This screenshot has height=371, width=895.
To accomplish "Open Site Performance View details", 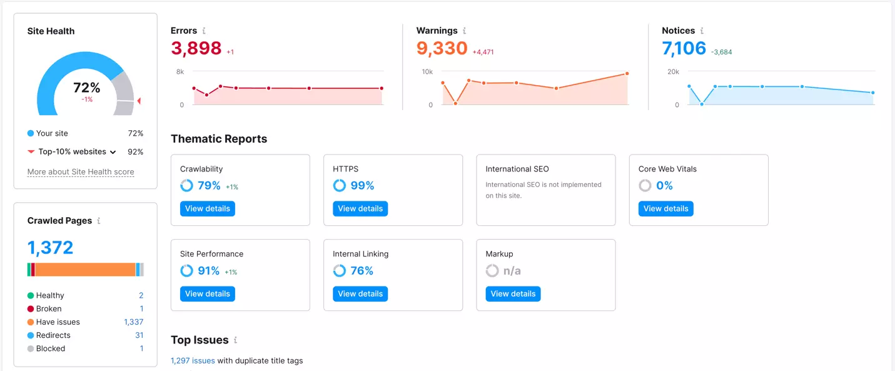I will click(208, 293).
